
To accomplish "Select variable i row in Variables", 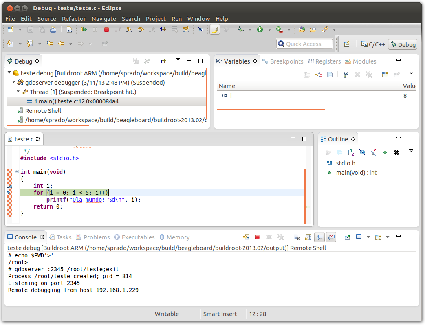I will (x=316, y=96).
